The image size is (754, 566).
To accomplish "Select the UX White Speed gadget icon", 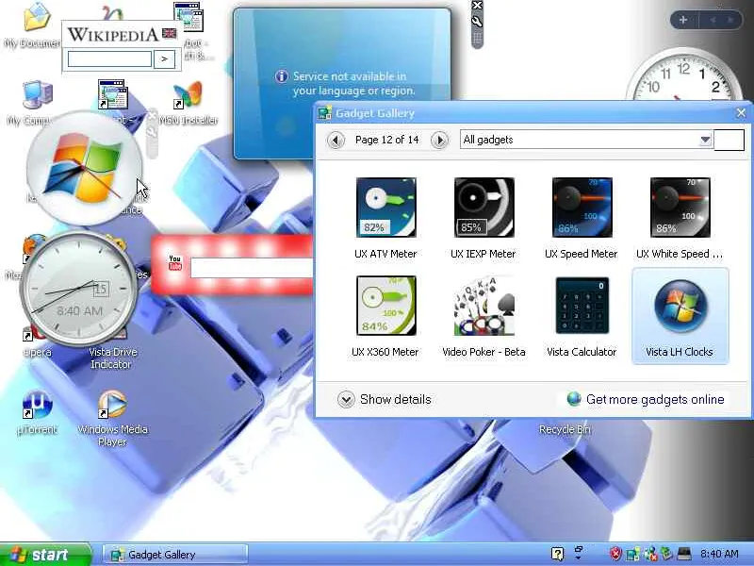I will point(680,208).
